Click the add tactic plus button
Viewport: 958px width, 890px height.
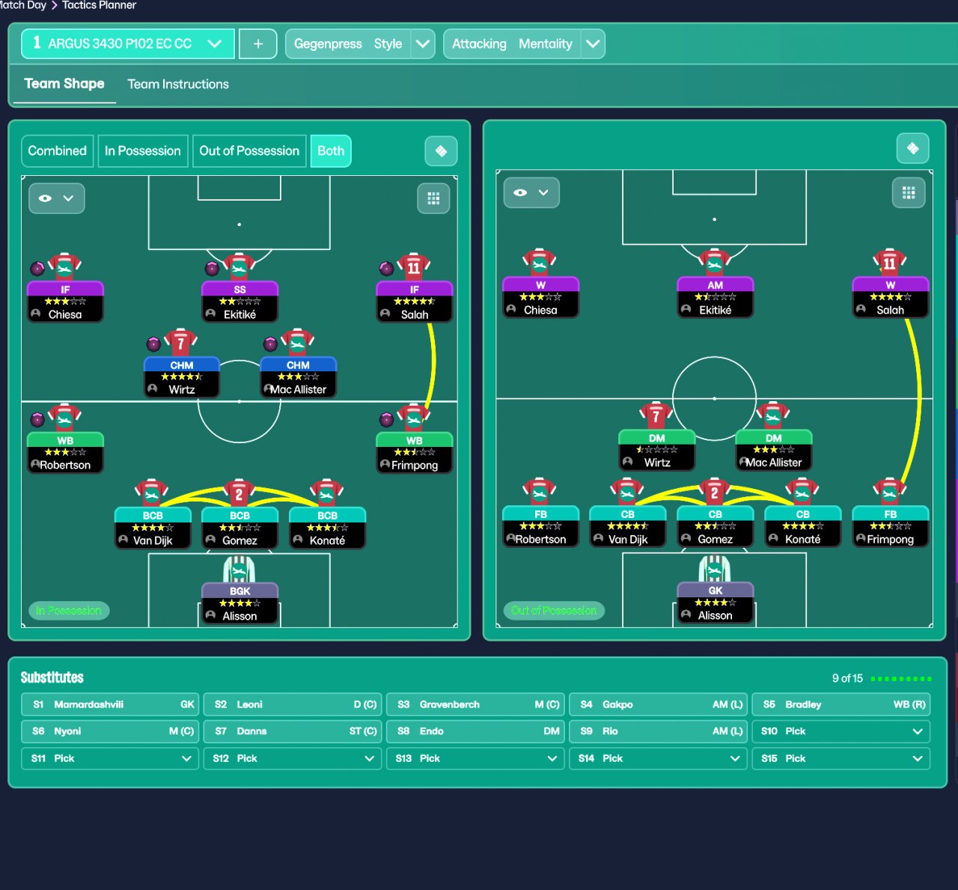click(257, 44)
